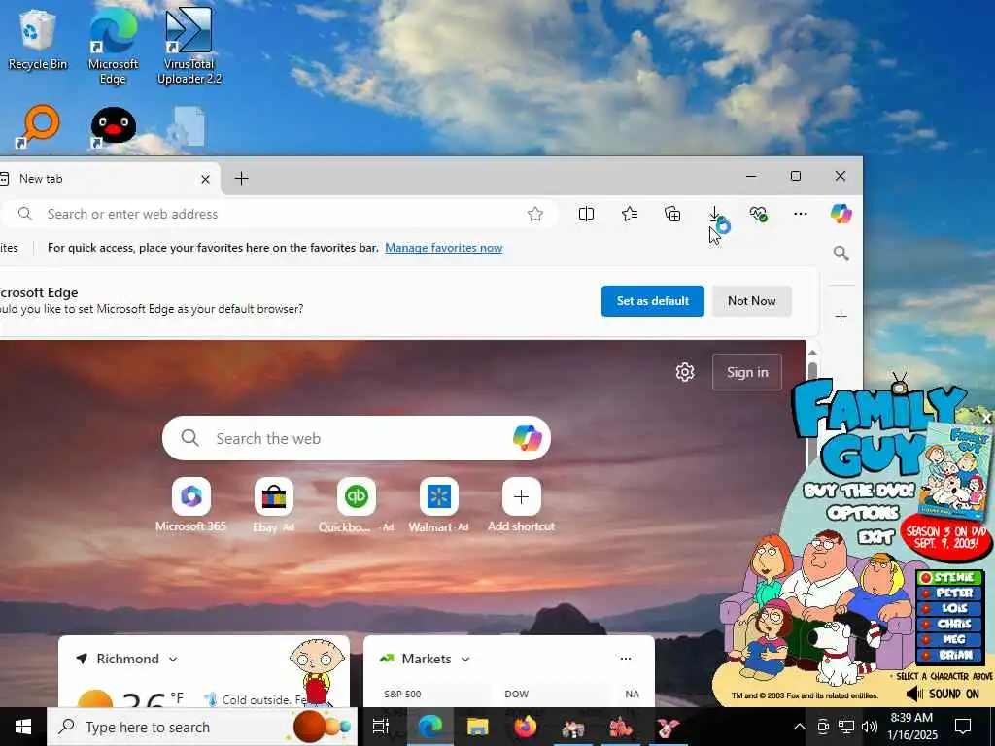Click the taskbar Type here to search box

click(x=202, y=727)
